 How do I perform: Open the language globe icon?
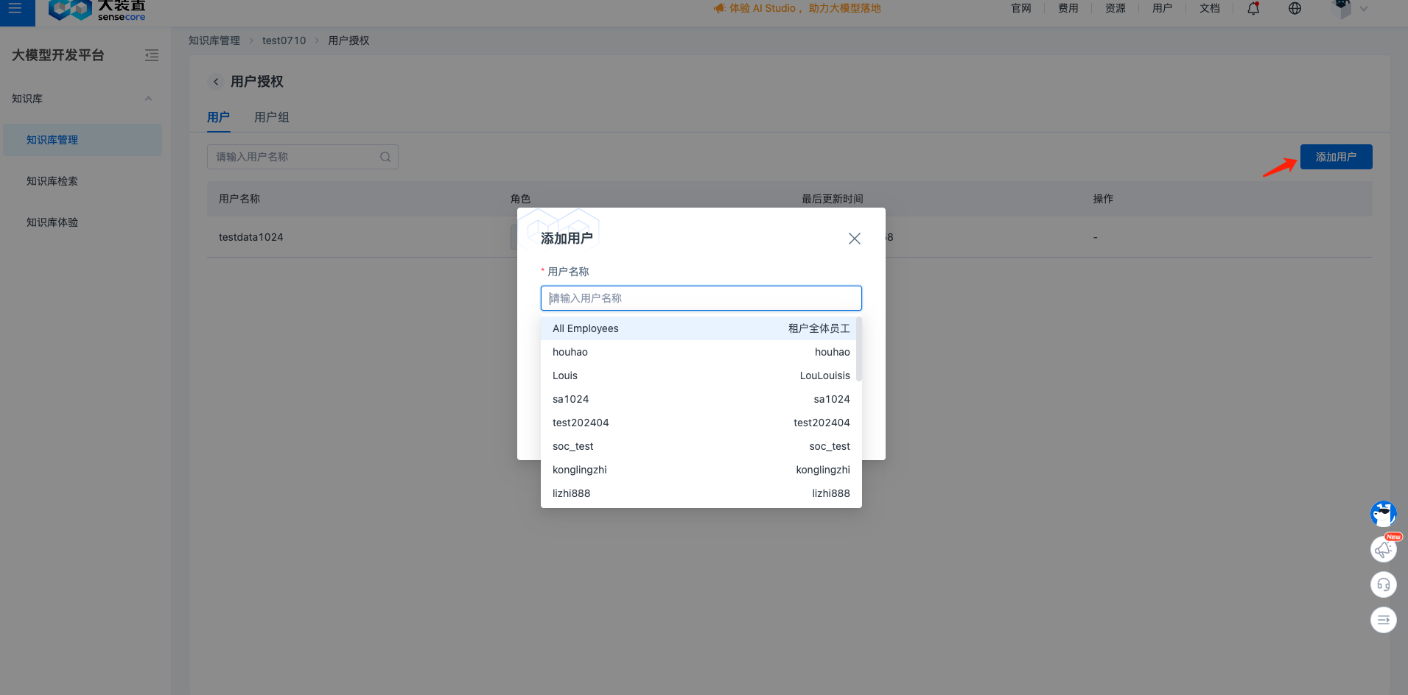1295,9
